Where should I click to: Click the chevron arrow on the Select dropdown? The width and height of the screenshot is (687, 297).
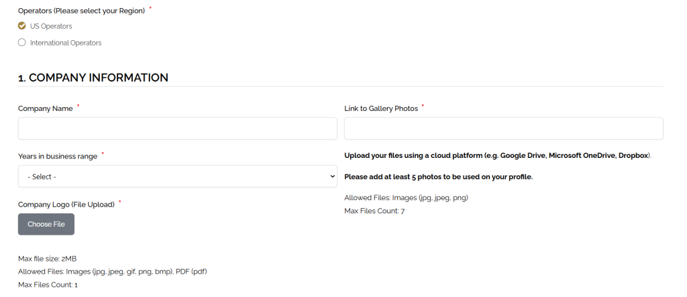coord(333,177)
